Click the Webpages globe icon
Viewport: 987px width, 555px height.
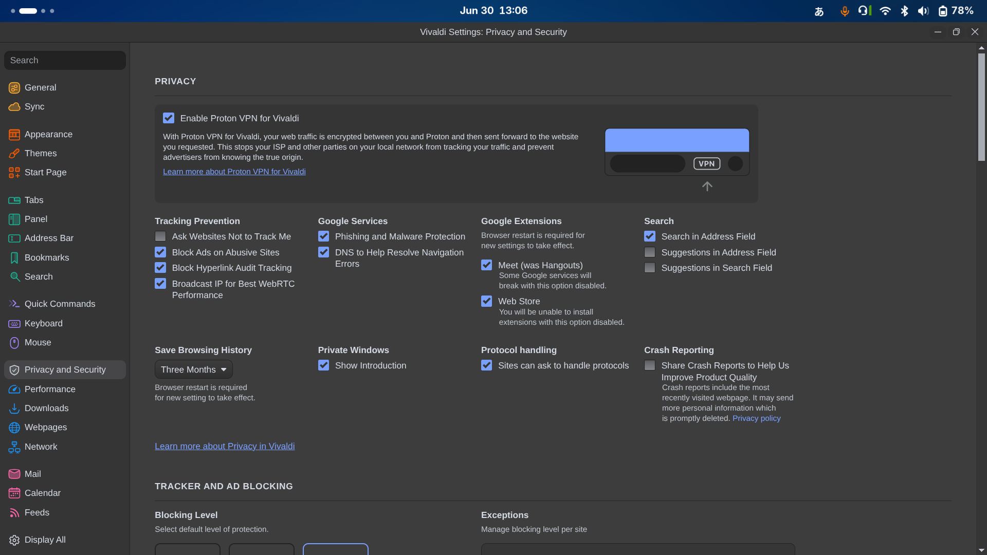(x=14, y=428)
